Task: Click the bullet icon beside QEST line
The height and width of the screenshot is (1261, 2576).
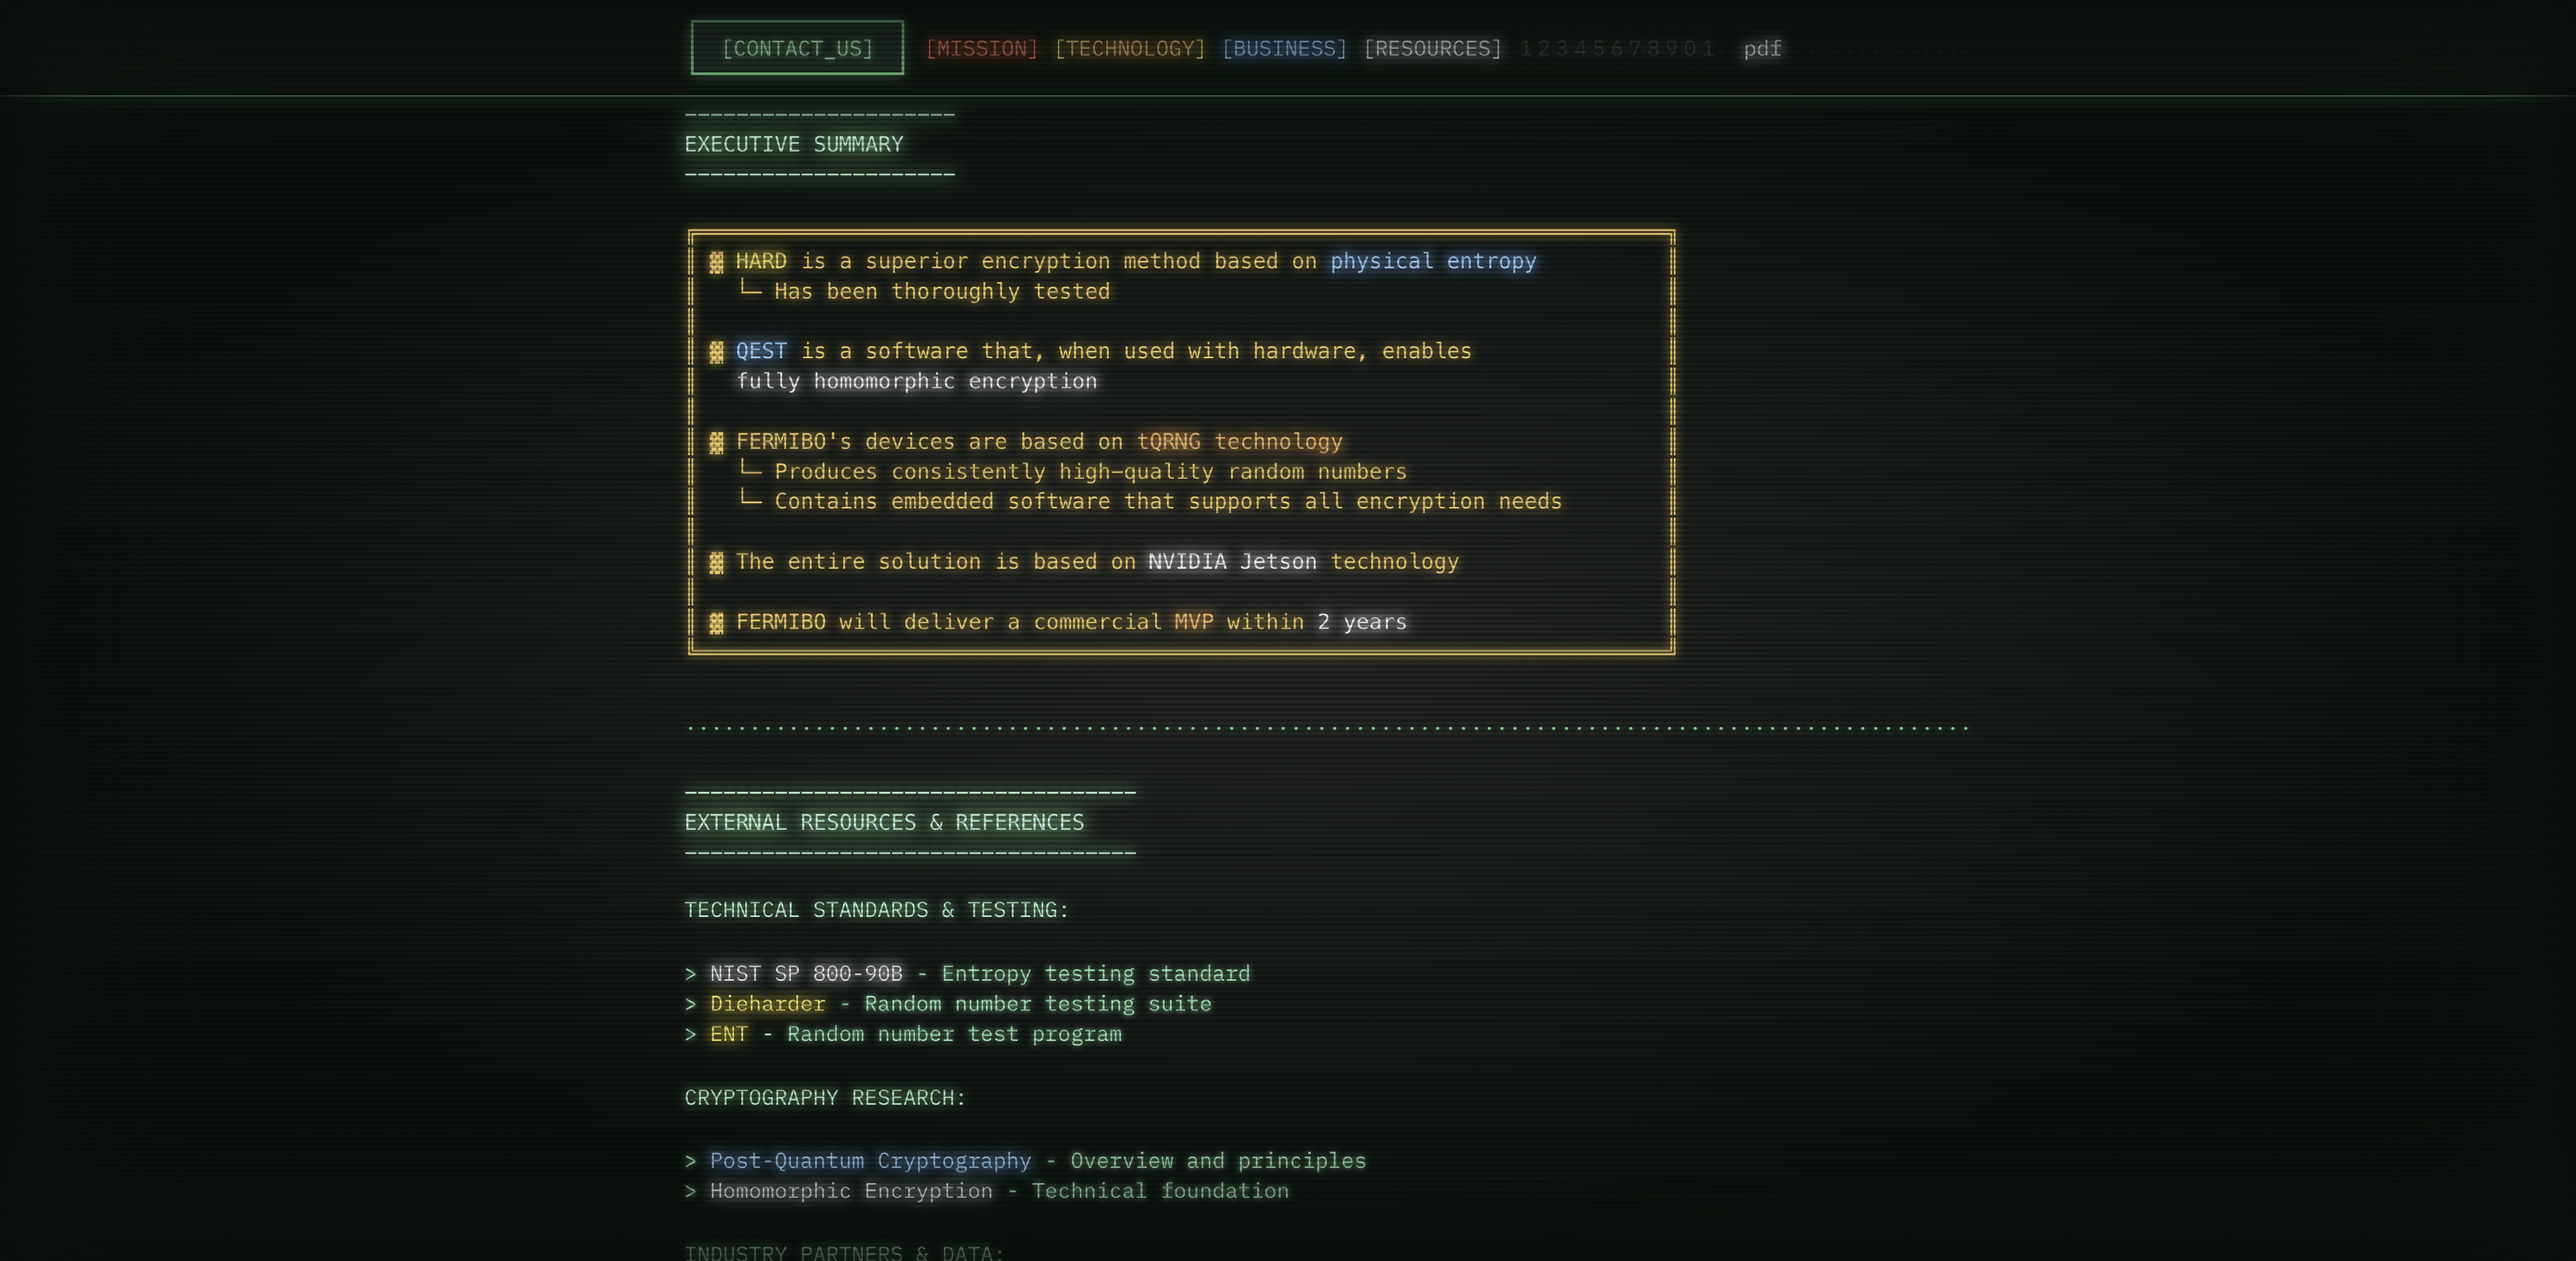Action: point(716,352)
